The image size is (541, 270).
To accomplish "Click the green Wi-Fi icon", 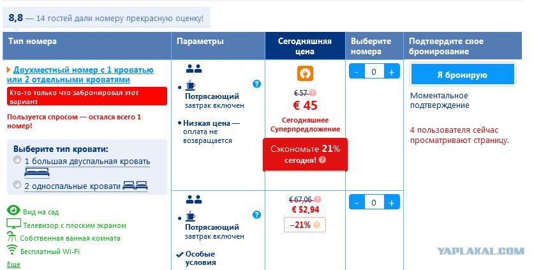I will (12, 250).
